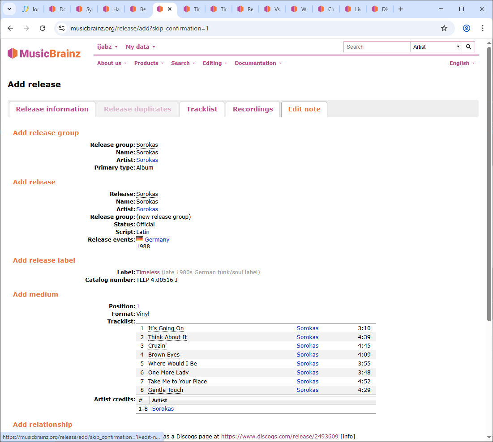The width and height of the screenshot is (493, 442).
Task: Switch to the first 'loc' browser tab
Action: tap(31, 9)
